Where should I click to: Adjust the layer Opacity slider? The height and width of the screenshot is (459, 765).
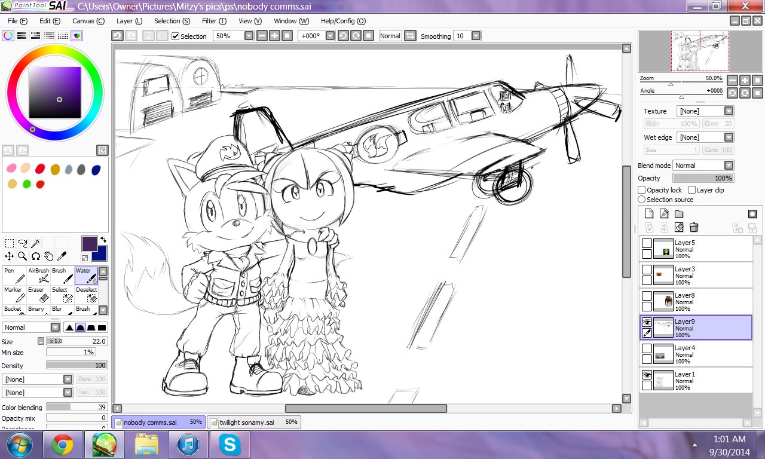pos(703,178)
